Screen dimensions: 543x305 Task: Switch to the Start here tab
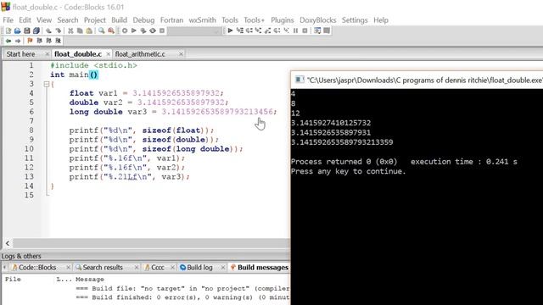click(x=20, y=54)
